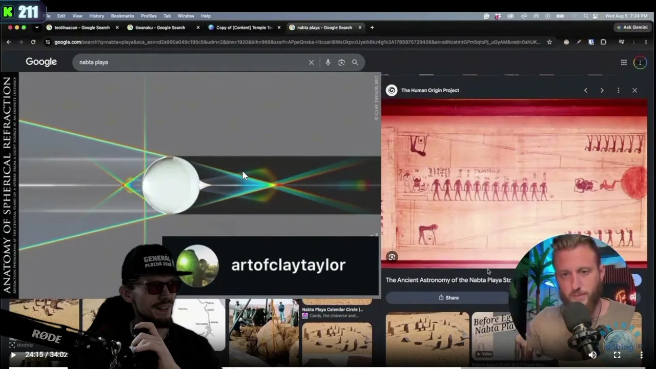Open The Ancient Astronomy of the Nabta Playa link
The image size is (656, 369).
click(448, 280)
